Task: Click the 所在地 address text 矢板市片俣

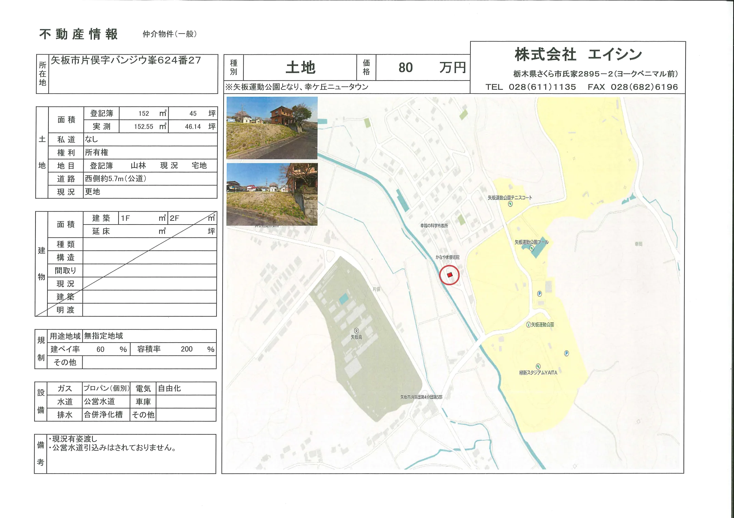Action: (x=126, y=60)
